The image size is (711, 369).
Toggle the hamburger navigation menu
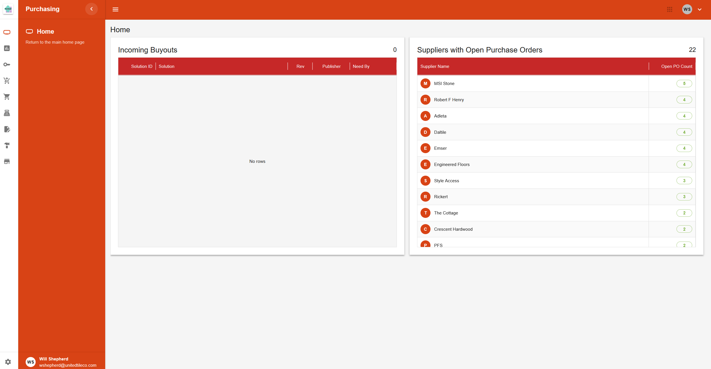click(115, 9)
